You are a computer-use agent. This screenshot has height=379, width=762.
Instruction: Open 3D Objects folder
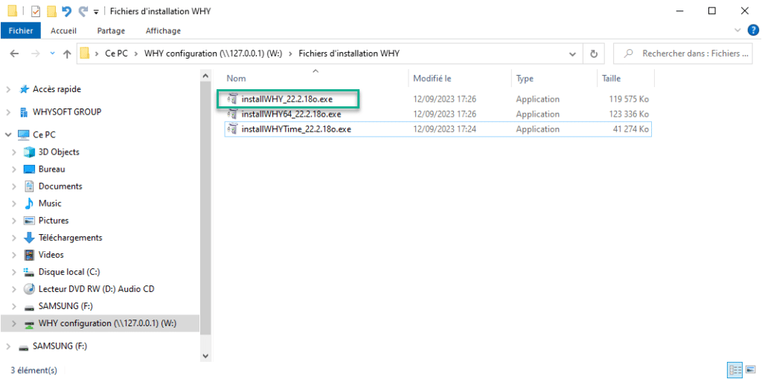pos(59,152)
